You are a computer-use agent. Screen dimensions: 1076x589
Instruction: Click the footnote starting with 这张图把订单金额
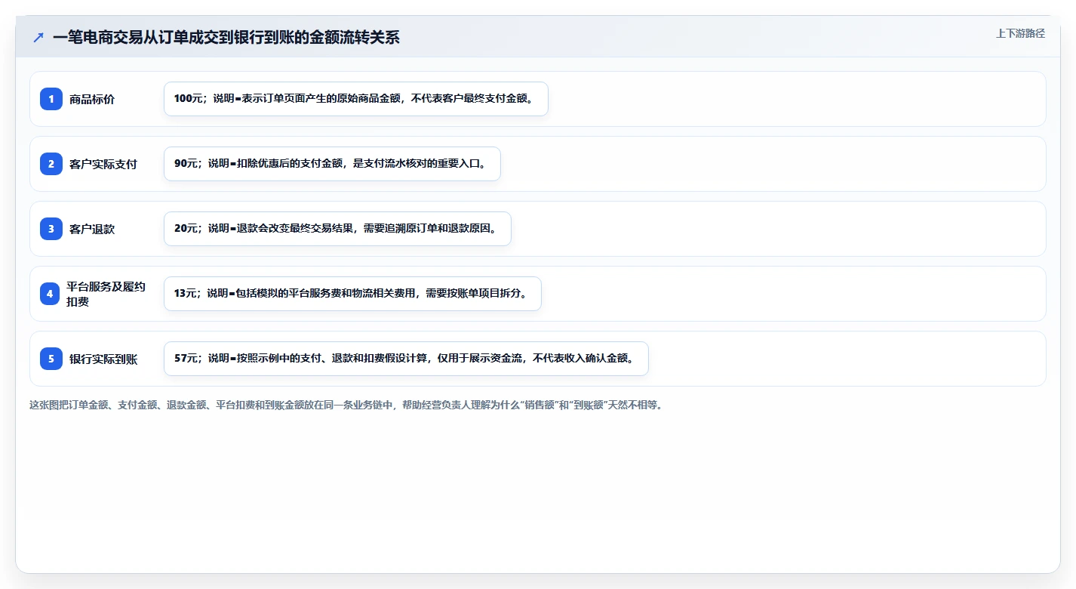[x=346, y=405]
